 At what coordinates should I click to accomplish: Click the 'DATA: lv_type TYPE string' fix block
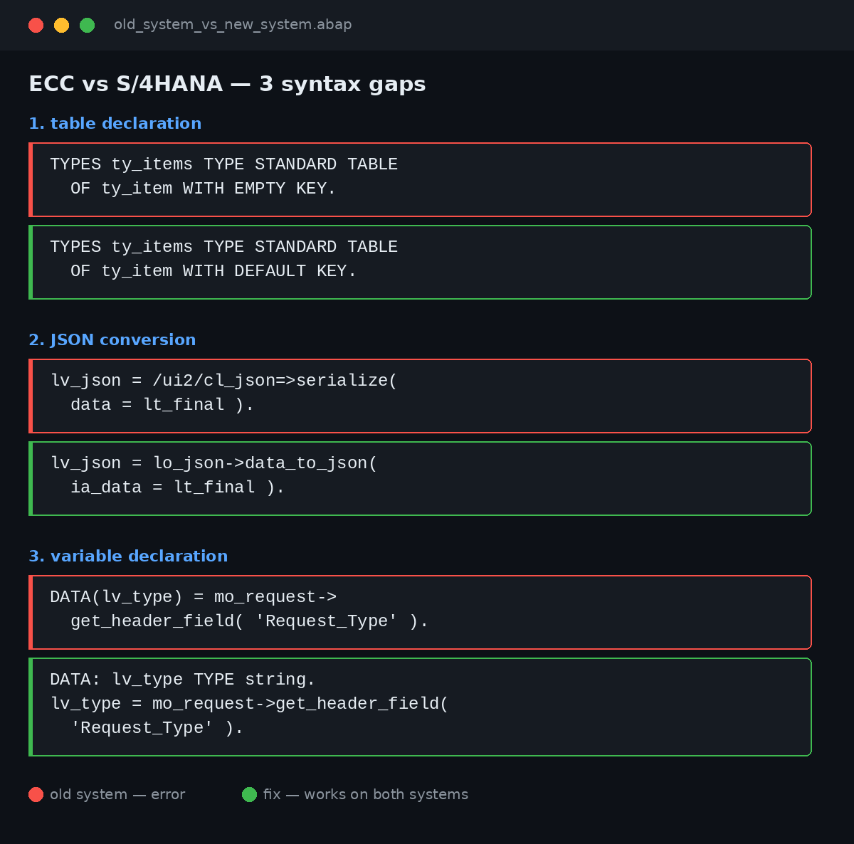coord(420,707)
